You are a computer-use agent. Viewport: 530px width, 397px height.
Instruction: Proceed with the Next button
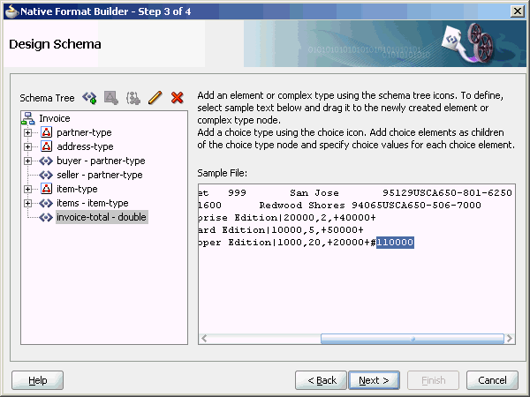374,380
